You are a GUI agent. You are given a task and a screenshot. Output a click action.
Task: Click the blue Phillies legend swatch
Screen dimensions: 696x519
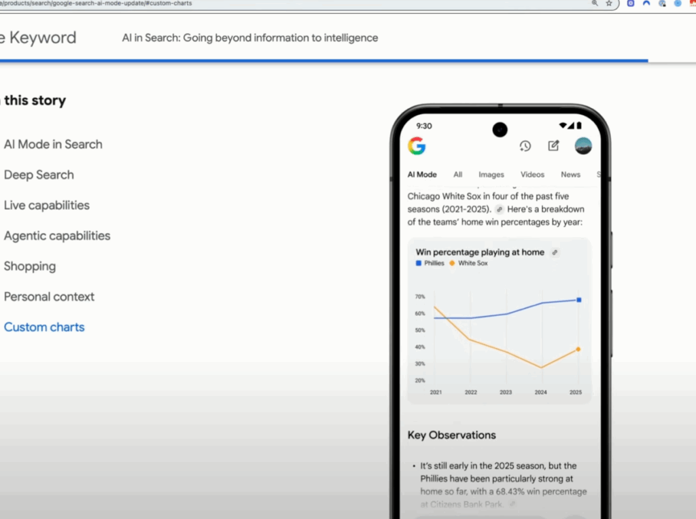click(x=419, y=263)
